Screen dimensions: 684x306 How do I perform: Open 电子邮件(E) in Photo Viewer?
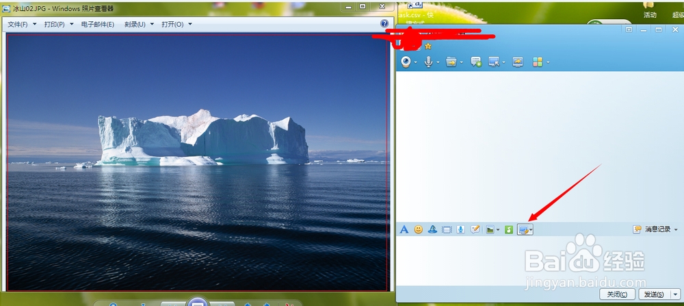click(98, 25)
